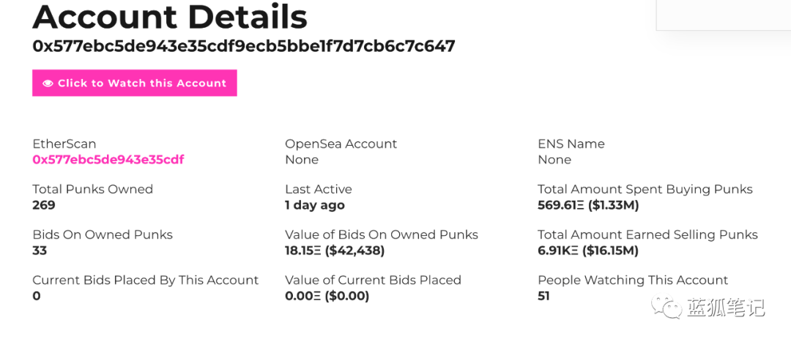Screen dimensions: 791x342
Task: Click the Last Active value 1 day ago
Action: pyautogui.click(x=315, y=205)
